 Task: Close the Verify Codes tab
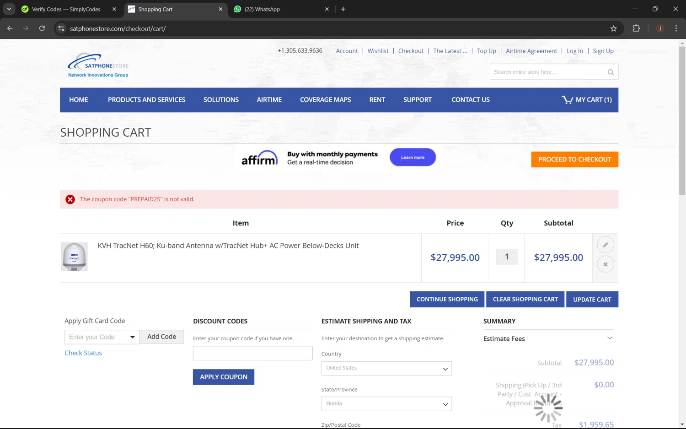114,9
